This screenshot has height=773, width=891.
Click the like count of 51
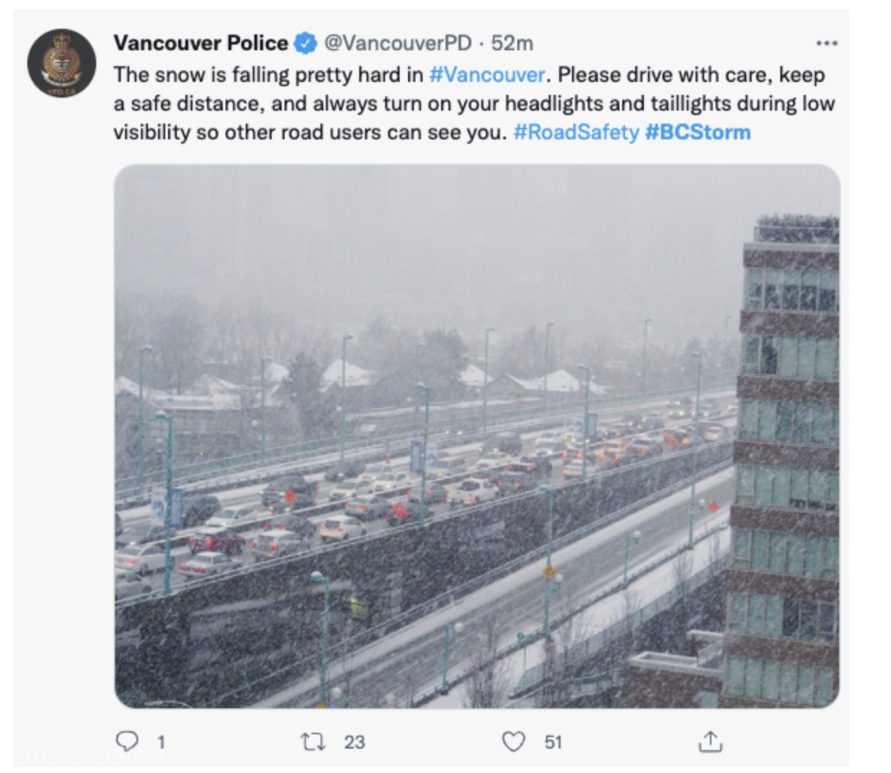pos(553,741)
